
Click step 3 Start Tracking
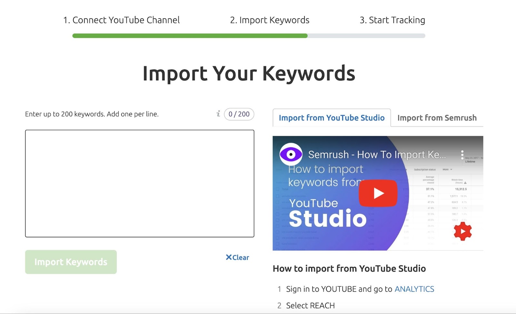[x=392, y=20]
